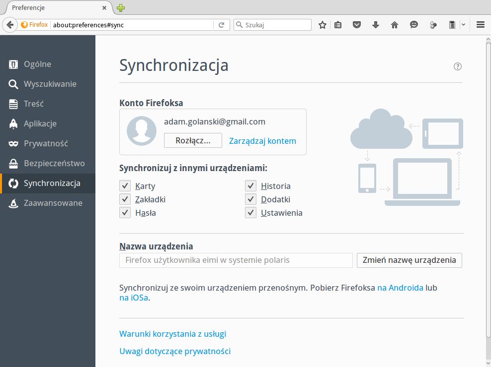Click the clipboard toolbar icon
Image resolution: width=491 pixels, height=367 pixels.
pyautogui.click(x=452, y=25)
